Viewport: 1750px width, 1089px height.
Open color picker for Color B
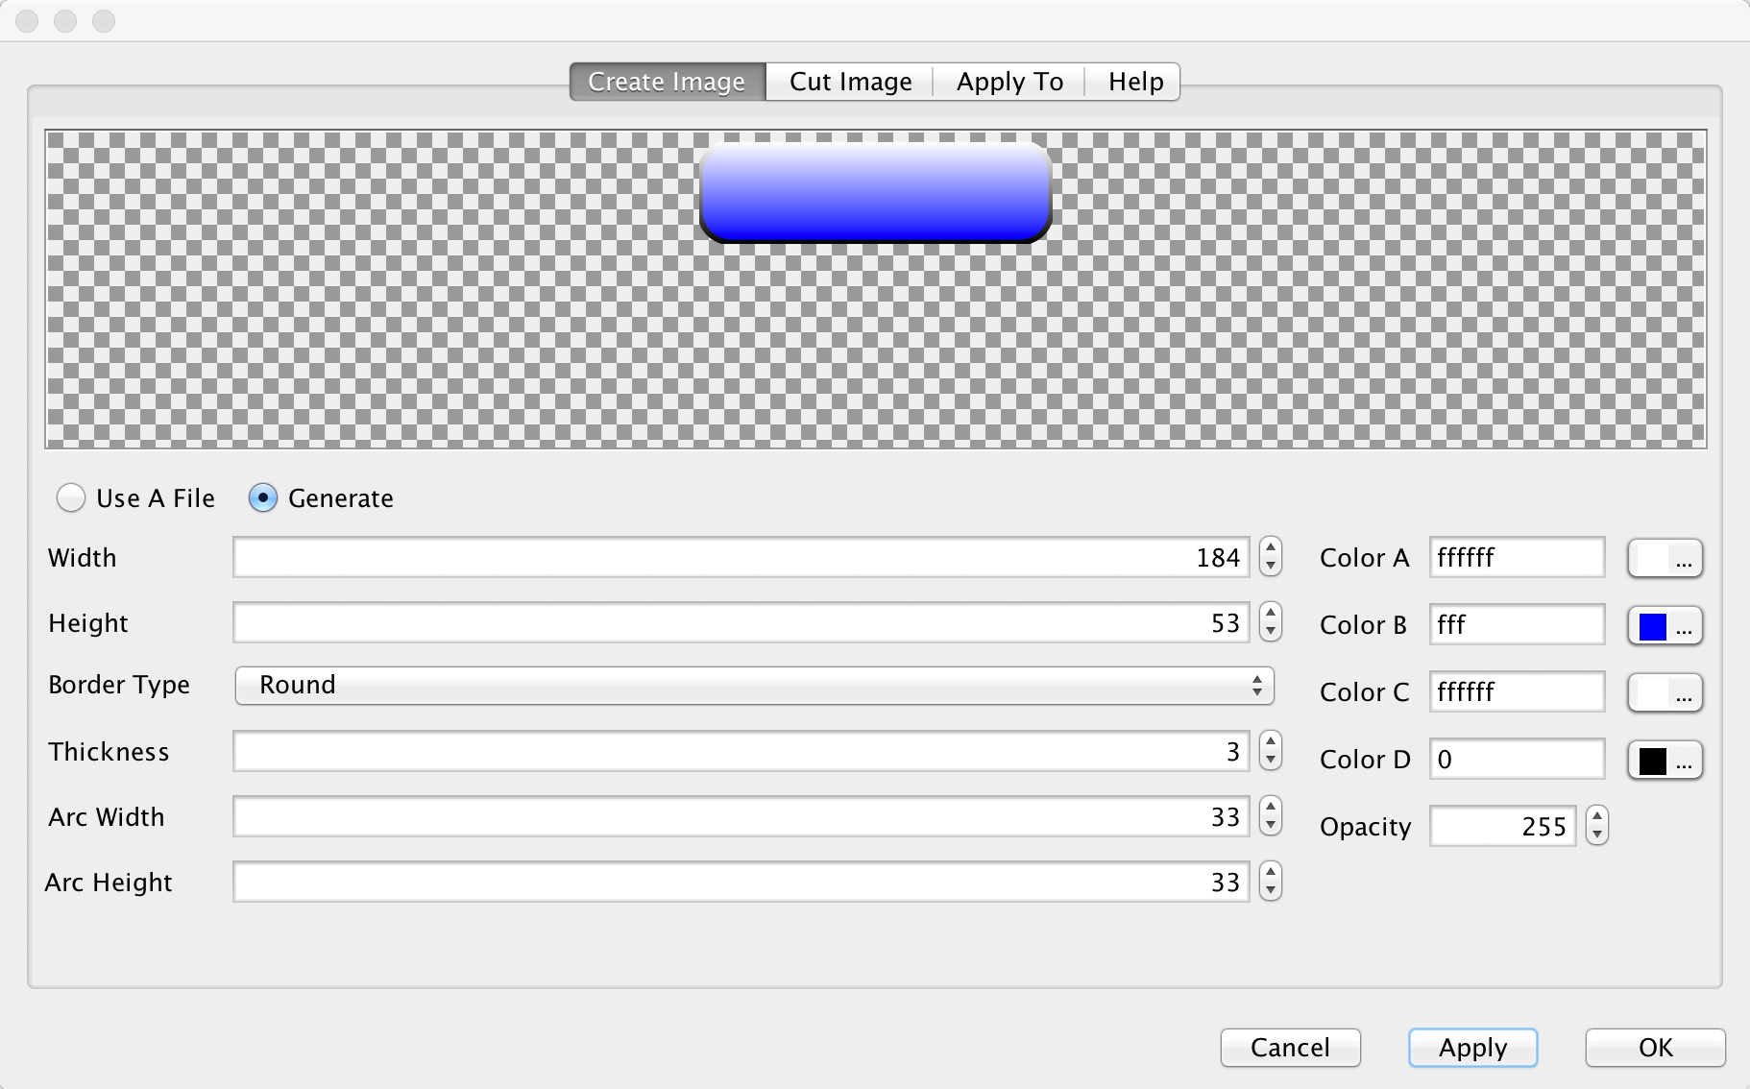(1665, 624)
